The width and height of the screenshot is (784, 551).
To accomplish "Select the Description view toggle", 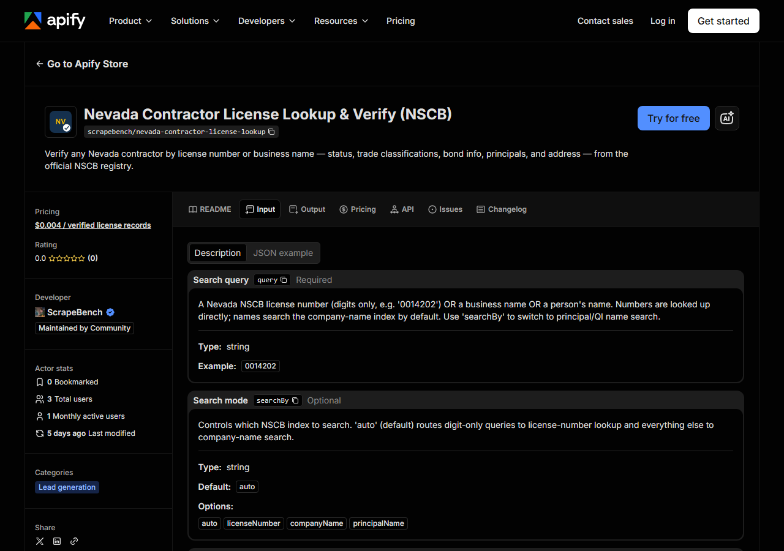I will coord(217,253).
